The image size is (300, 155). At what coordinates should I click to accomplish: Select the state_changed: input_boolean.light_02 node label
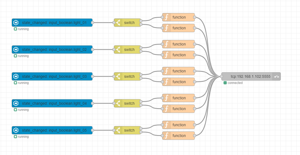coord(54,50)
